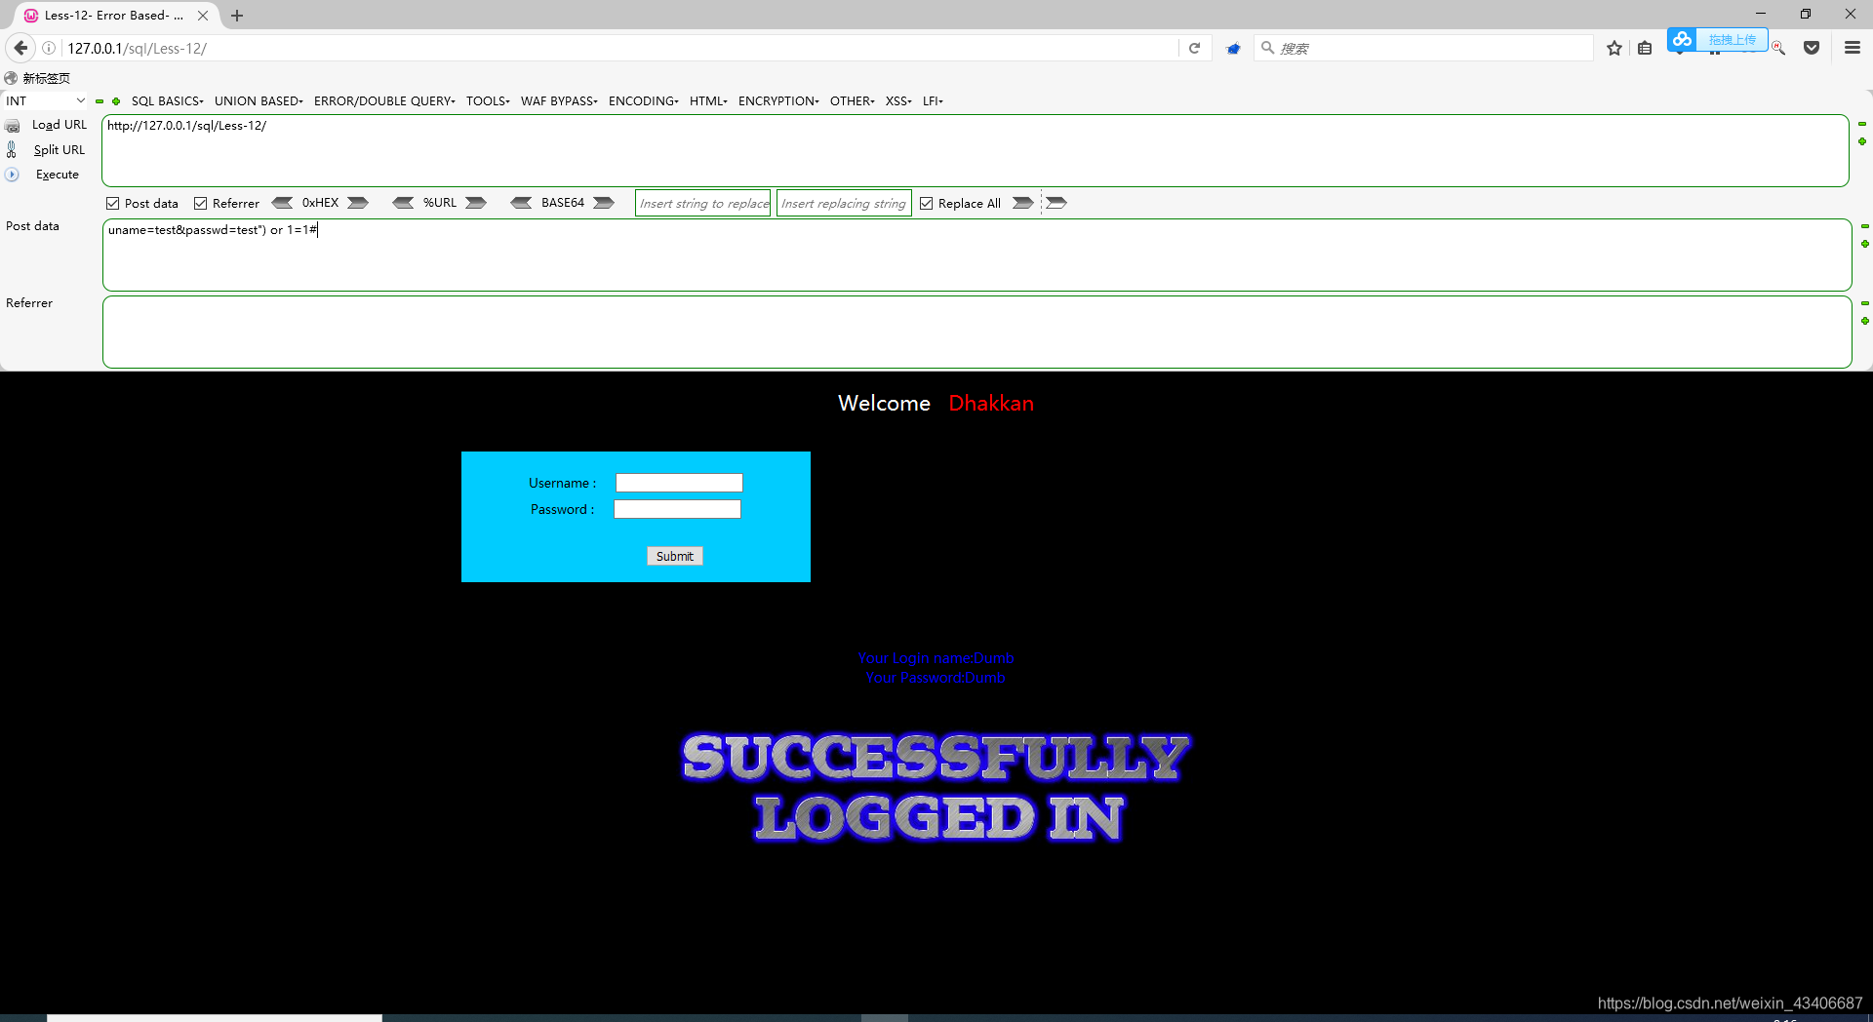1873x1022 pixels.
Task: Submit the login form
Action: pyautogui.click(x=675, y=556)
